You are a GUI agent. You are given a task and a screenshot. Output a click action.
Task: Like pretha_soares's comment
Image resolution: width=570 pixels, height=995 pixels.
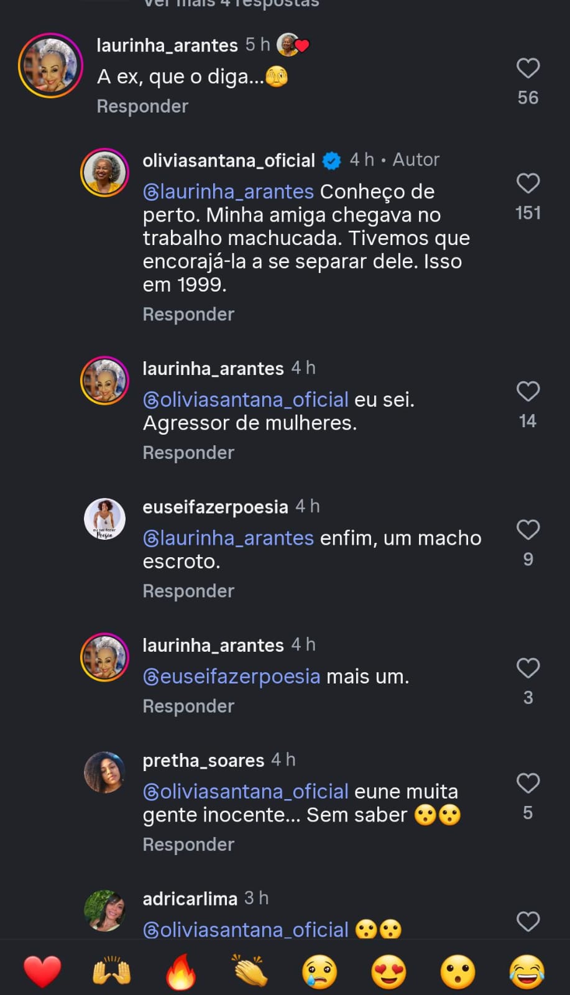(x=528, y=783)
